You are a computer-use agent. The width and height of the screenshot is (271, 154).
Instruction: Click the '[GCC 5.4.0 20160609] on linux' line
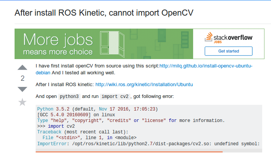pos(76,115)
